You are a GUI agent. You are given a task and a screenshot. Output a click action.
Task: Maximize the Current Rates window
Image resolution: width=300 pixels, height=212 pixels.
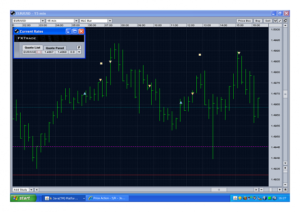(75, 31)
